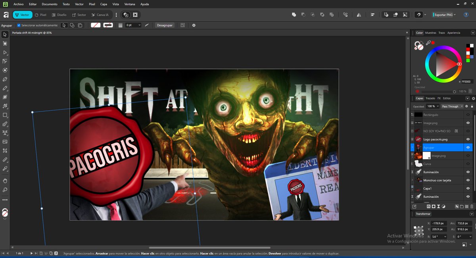Switch to the 'Pixel' studio button
Screen dimensions: 476x258
pyautogui.click(x=40, y=15)
